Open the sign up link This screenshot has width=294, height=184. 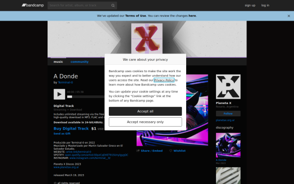(250, 5)
